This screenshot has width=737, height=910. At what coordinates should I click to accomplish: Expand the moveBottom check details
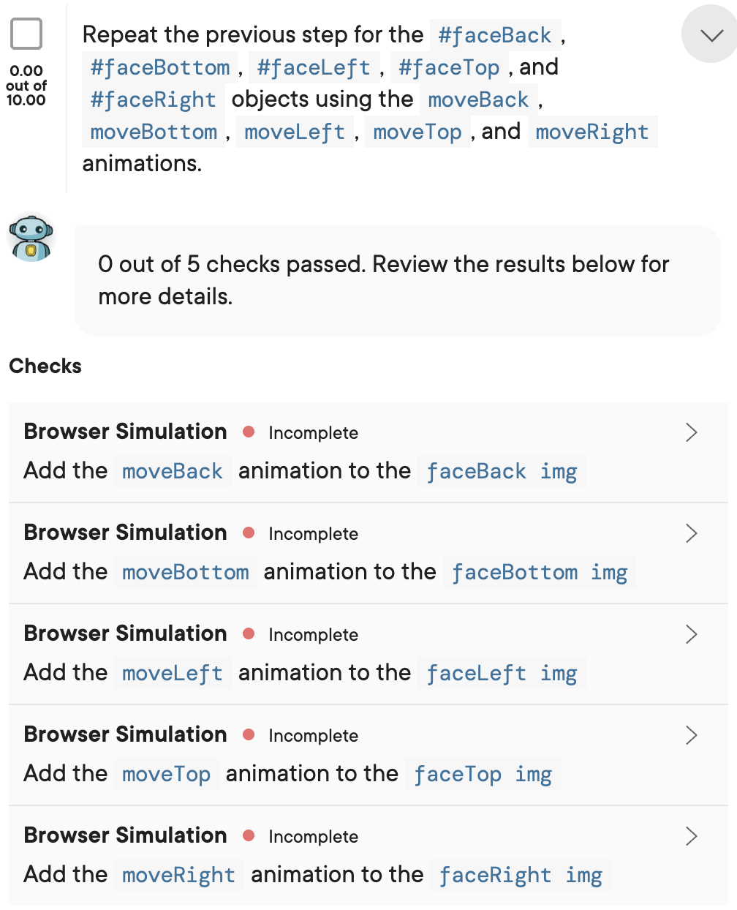click(x=692, y=533)
